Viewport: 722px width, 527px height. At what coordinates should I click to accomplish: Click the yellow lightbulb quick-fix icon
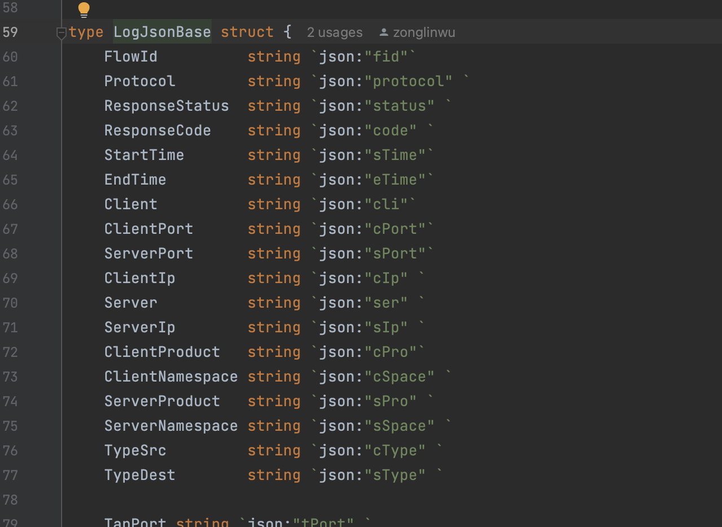tap(83, 10)
